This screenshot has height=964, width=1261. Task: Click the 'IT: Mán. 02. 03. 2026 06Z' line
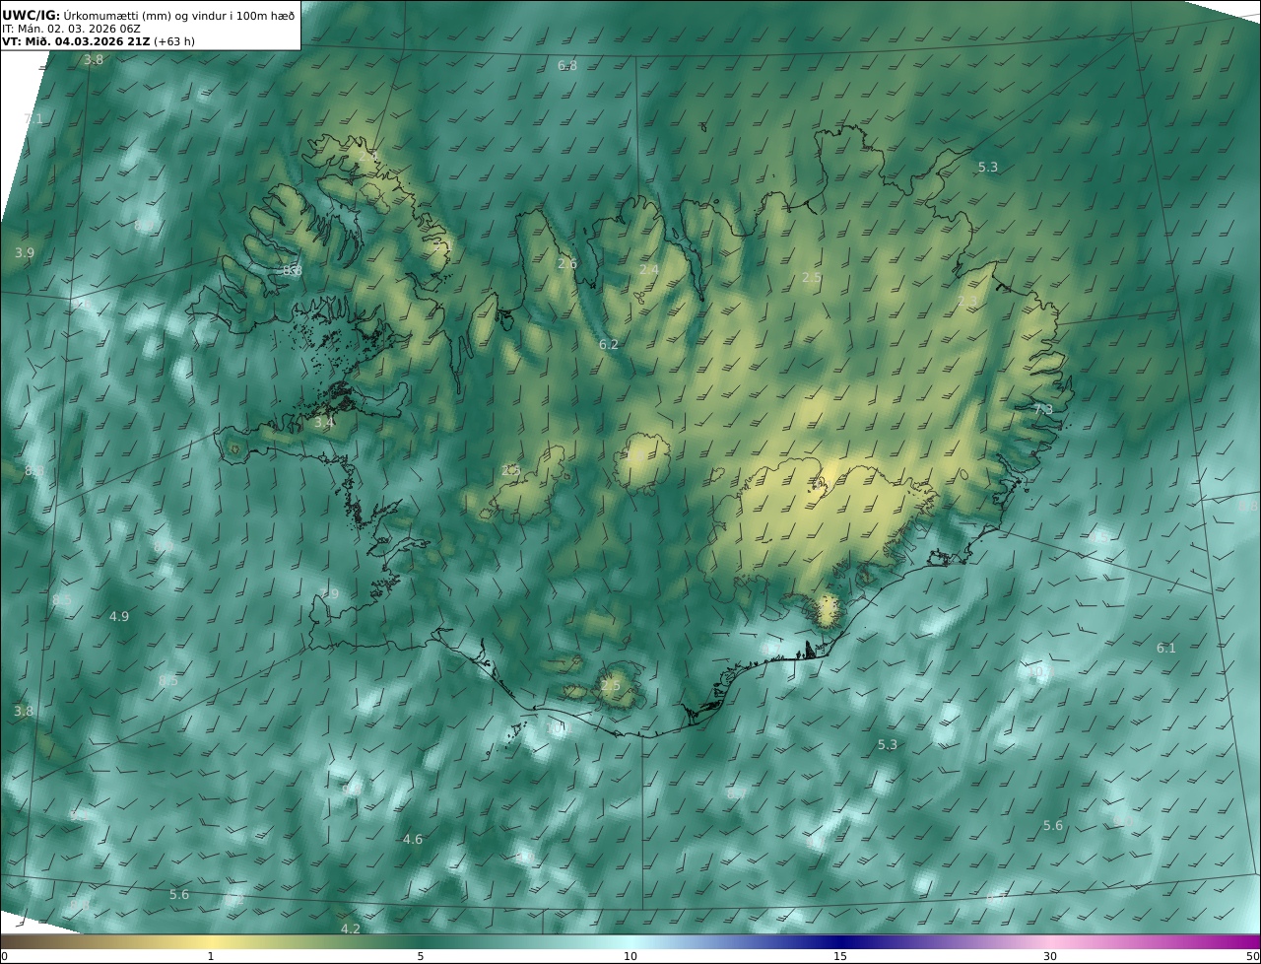(71, 29)
